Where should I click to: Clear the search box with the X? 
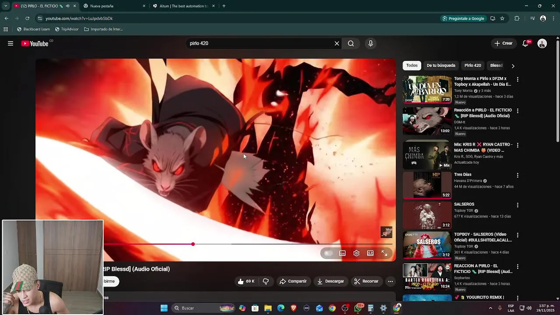[x=337, y=43]
